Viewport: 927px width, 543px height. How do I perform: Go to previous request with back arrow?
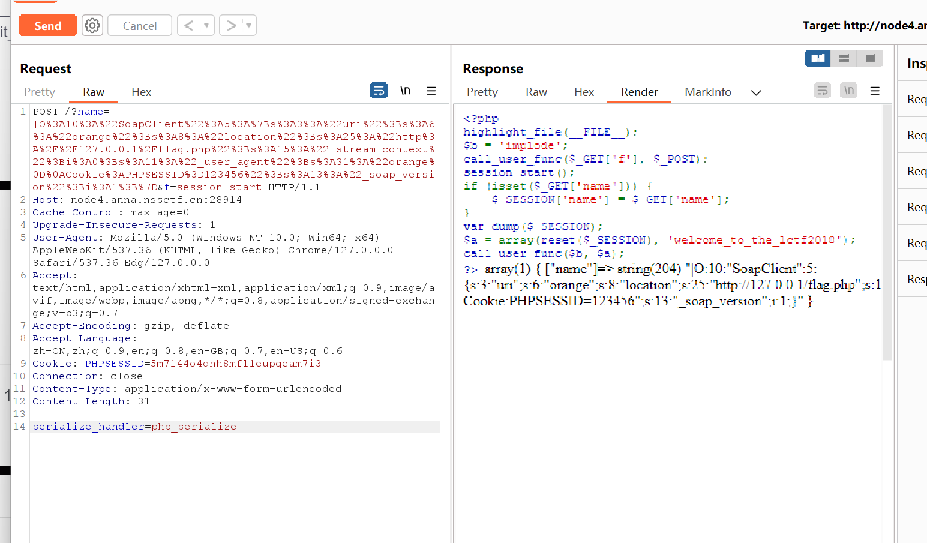click(x=189, y=25)
